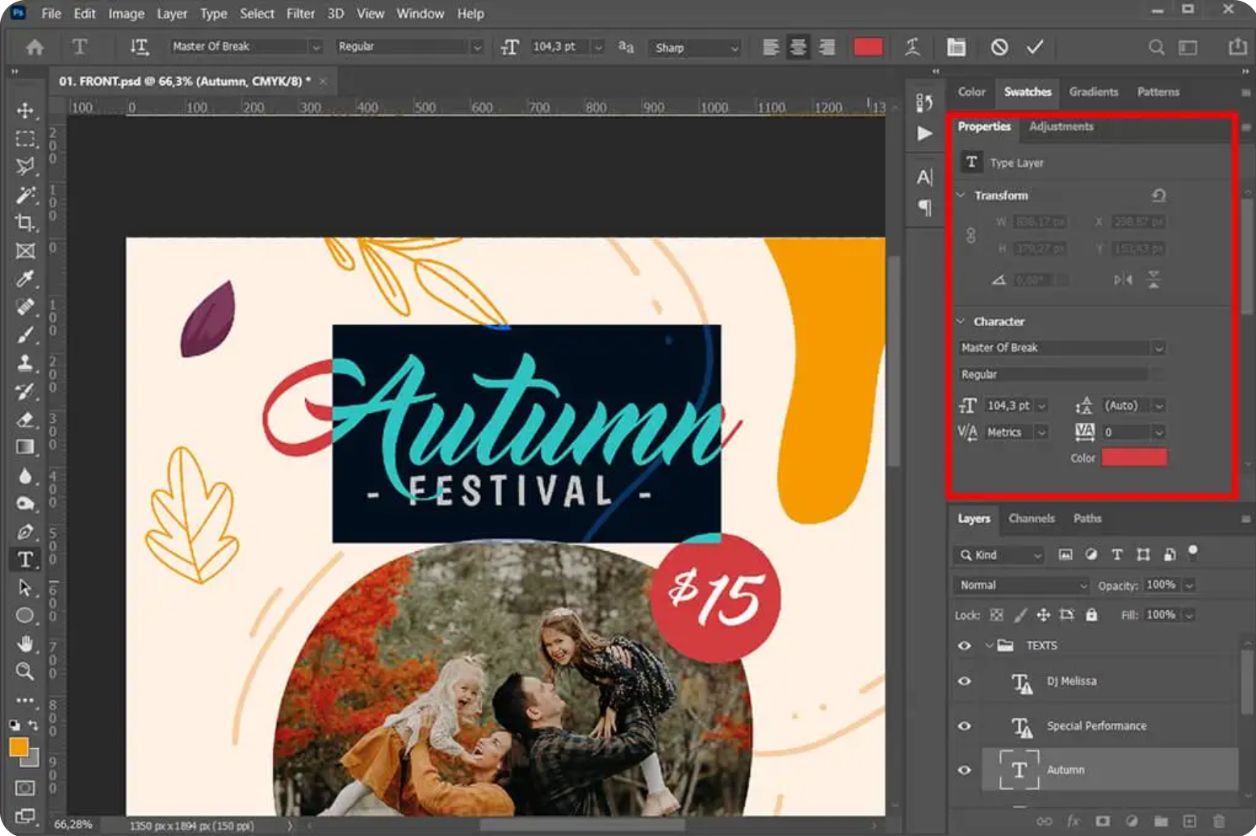The width and height of the screenshot is (1256, 836).
Task: Hide the DJ Melissa layer
Action: [x=965, y=681]
